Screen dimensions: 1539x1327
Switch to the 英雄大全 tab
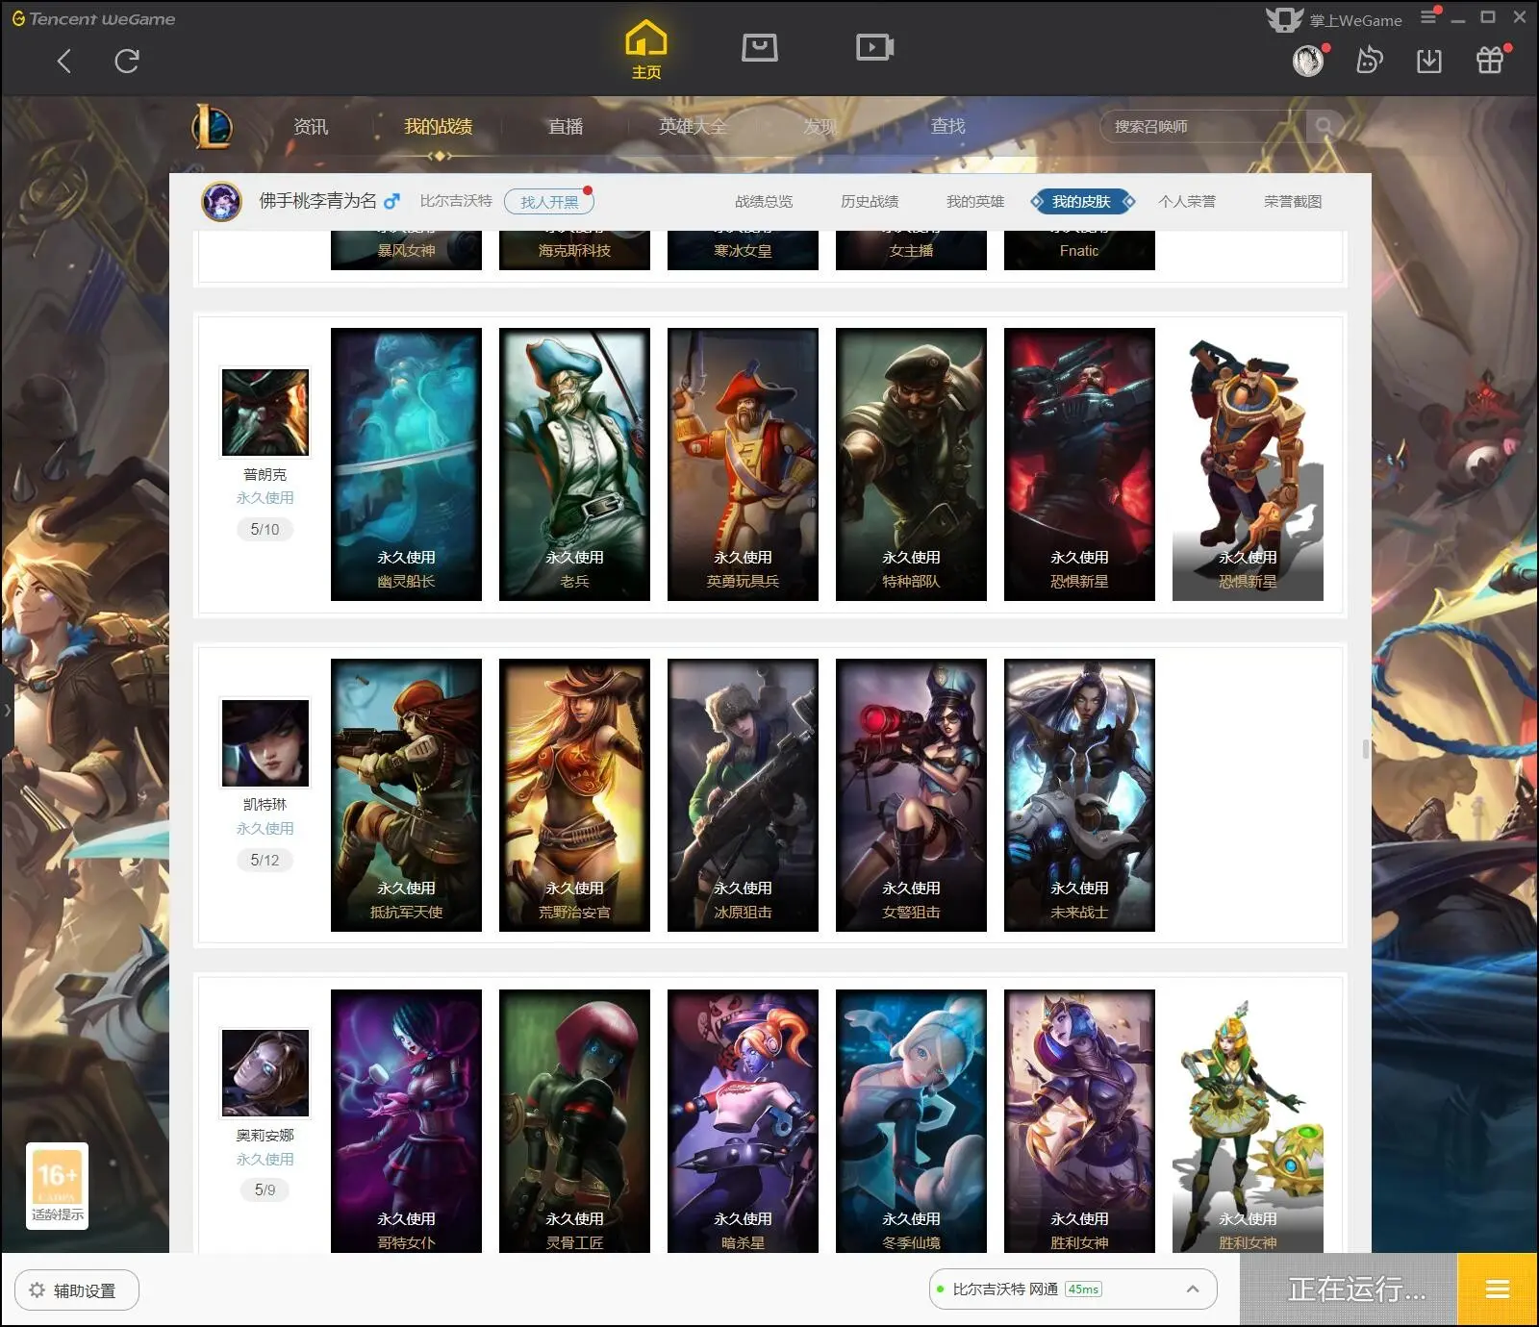click(x=693, y=126)
